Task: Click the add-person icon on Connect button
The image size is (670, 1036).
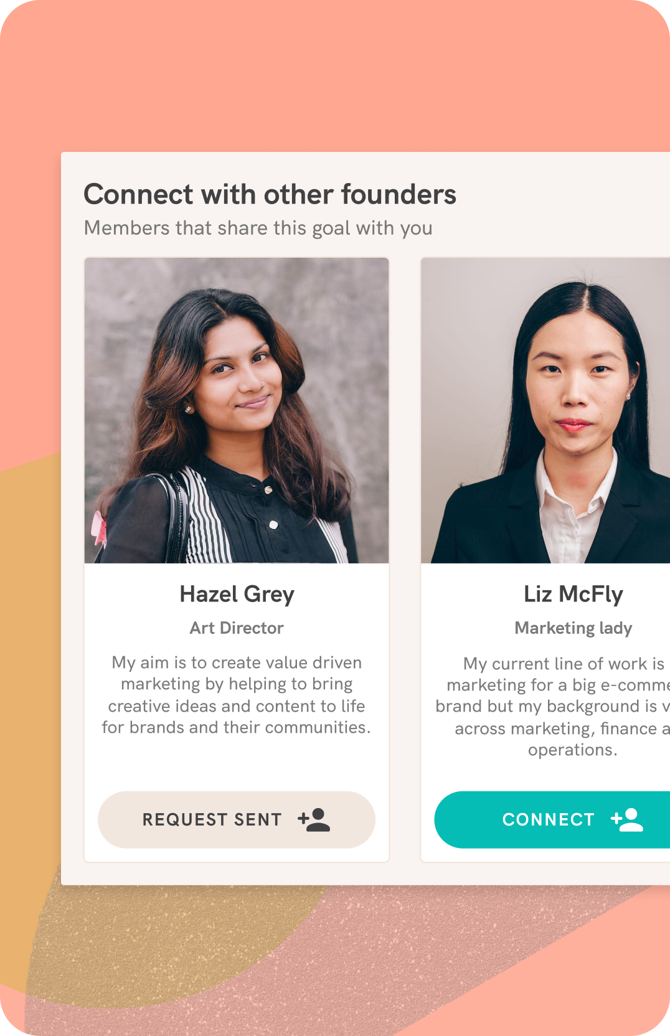Action: click(627, 819)
